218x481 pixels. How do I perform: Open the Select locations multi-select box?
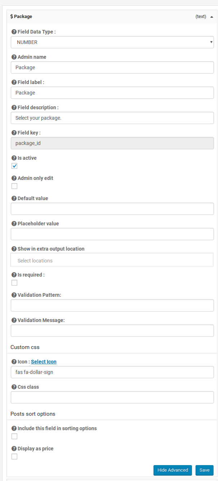tap(112, 260)
